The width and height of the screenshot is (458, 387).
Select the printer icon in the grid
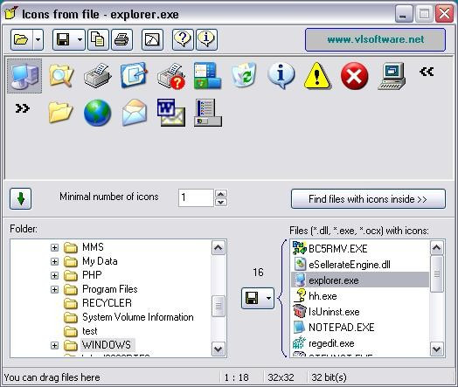tap(98, 75)
